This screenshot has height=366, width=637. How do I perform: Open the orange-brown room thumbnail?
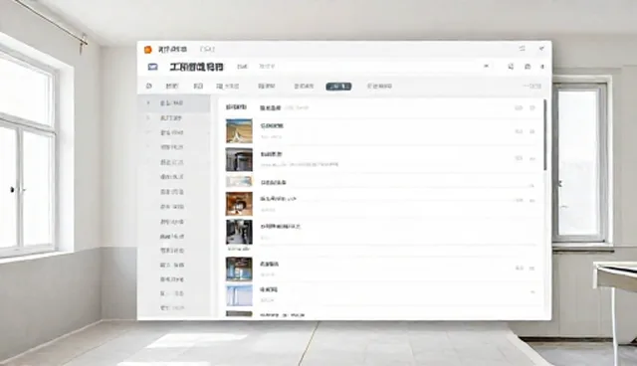tap(239, 204)
